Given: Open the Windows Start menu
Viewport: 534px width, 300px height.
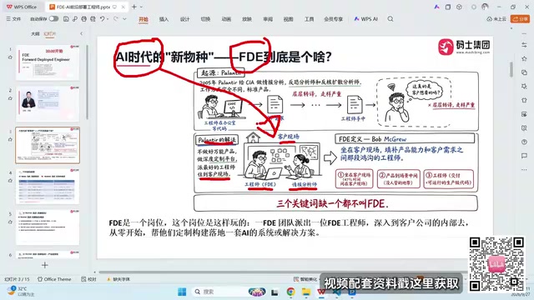Looking at the screenshot, I should pyautogui.click(x=182, y=292).
